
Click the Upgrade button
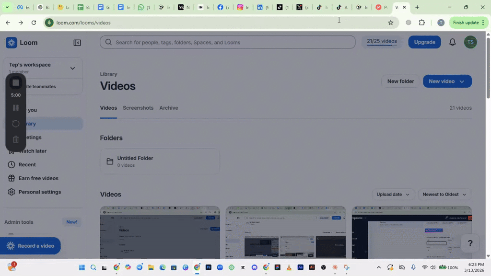click(x=424, y=42)
